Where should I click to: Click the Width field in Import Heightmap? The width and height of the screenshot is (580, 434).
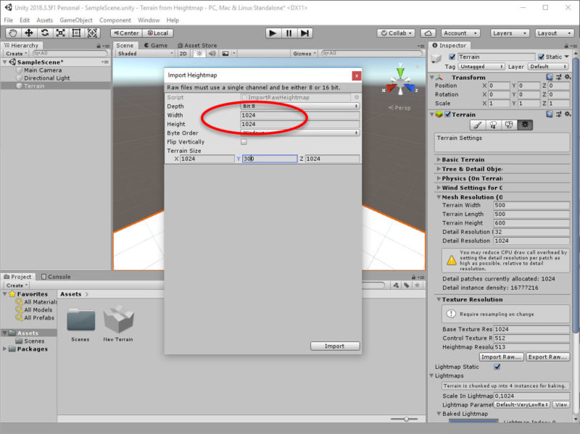(299, 115)
